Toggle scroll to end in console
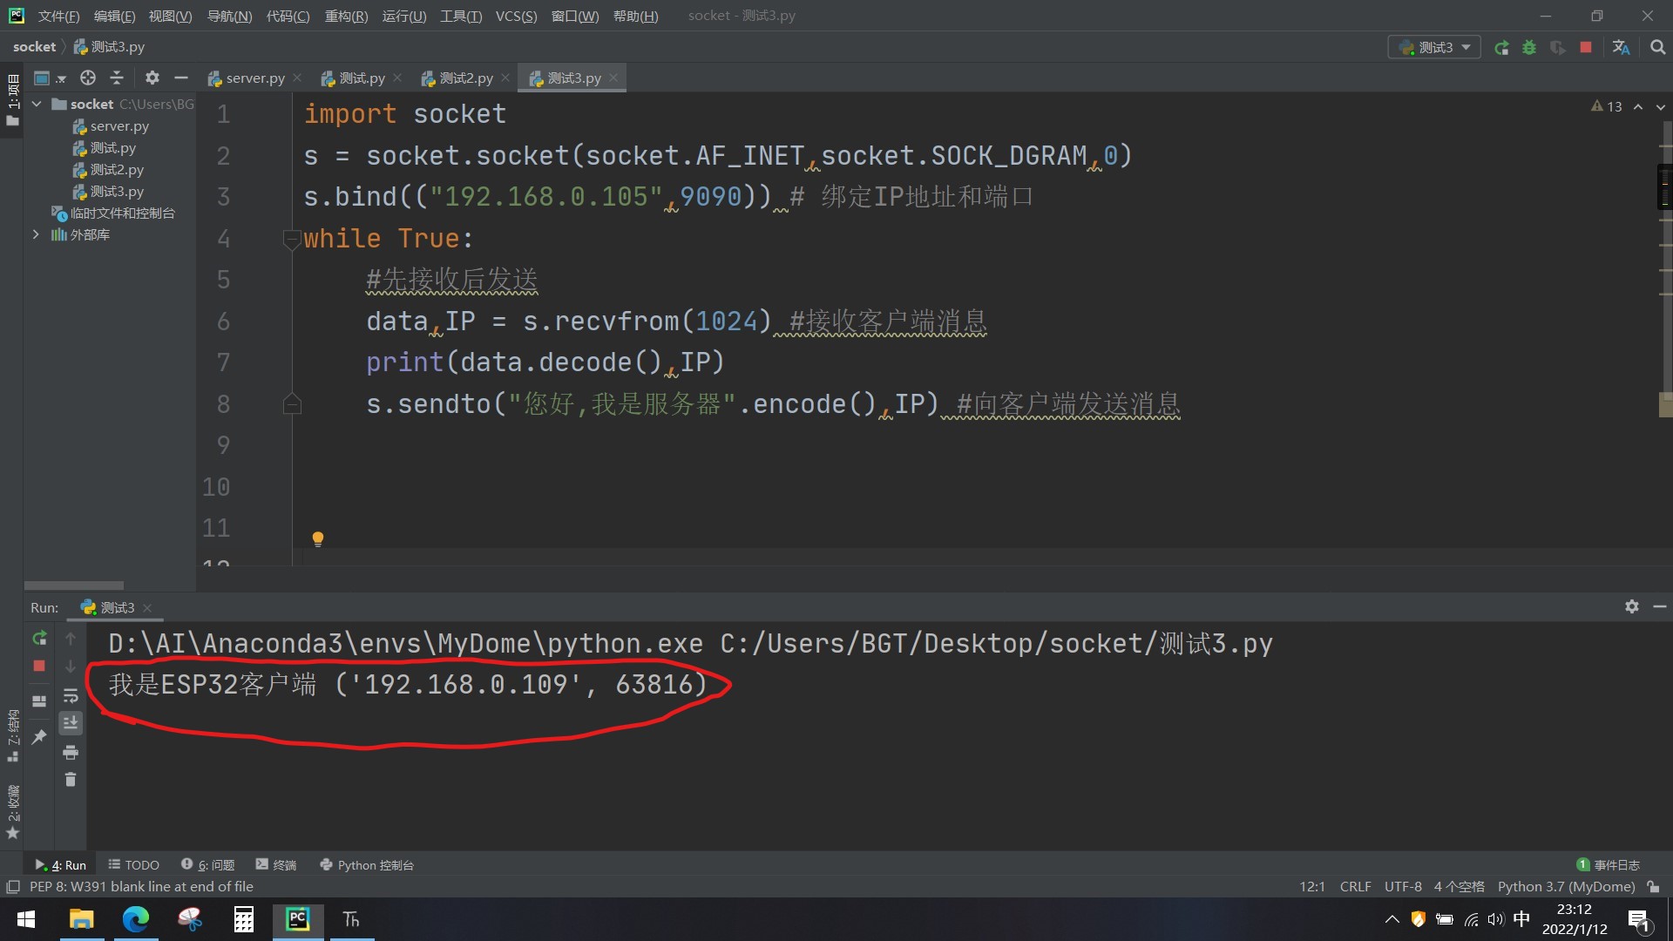 point(71,723)
